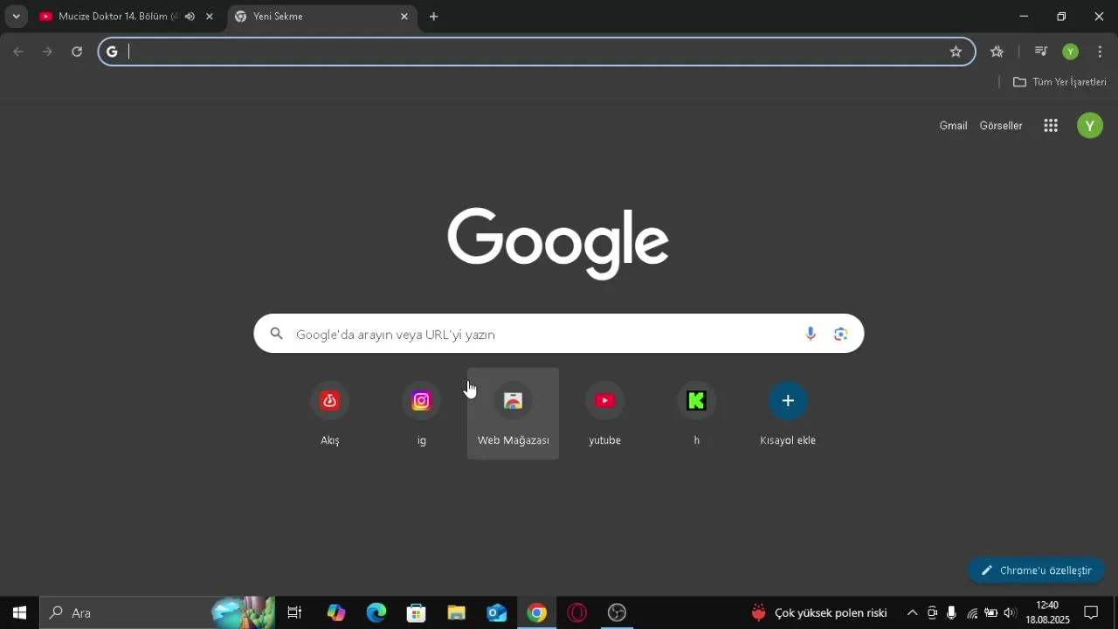Open the Web Mağazası shortcut

[x=514, y=414]
